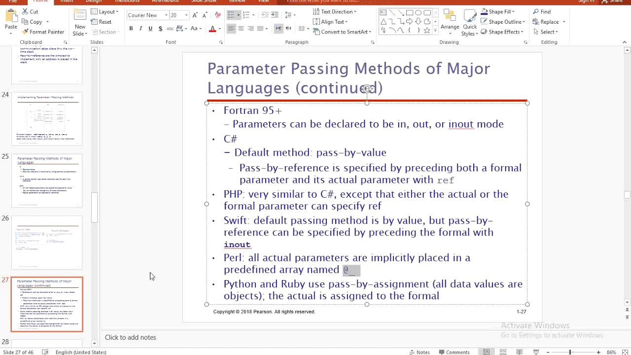Image resolution: width=631 pixels, height=355 pixels.
Task: Start Slide Show from status bar icon
Action: tap(536, 352)
